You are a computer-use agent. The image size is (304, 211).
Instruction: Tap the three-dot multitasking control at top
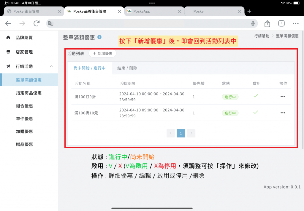pyautogui.click(x=152, y=3)
